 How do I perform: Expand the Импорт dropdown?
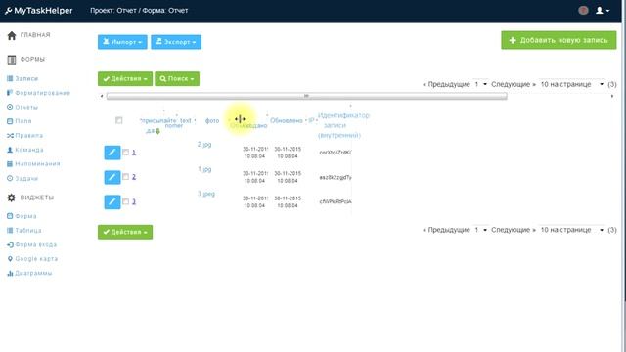[x=122, y=42]
